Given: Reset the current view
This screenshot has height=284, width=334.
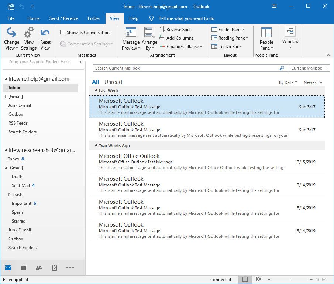Looking at the screenshot, I should click(x=45, y=38).
